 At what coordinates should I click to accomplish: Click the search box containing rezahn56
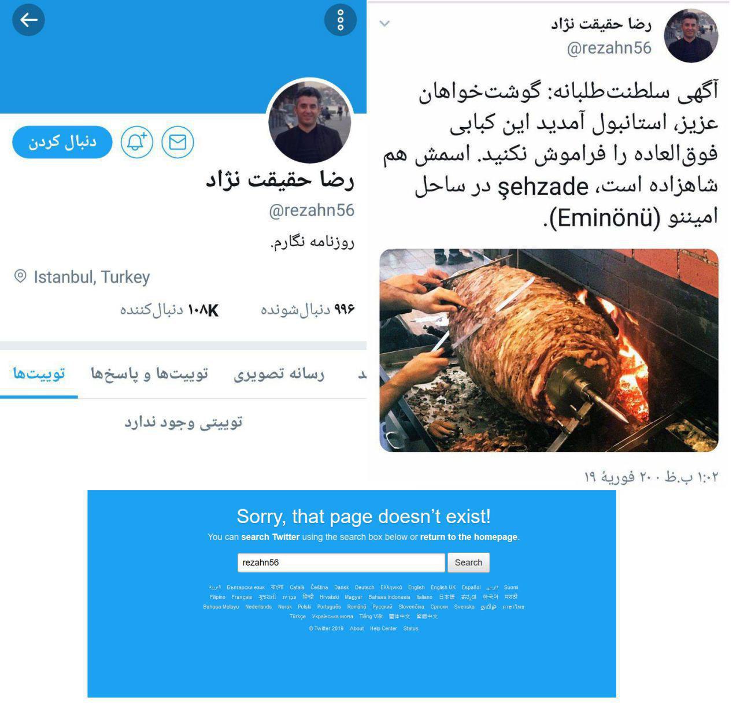tap(341, 562)
